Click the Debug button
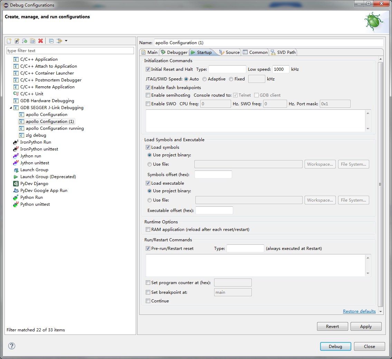Screen dimensions: 392x359 335,347
